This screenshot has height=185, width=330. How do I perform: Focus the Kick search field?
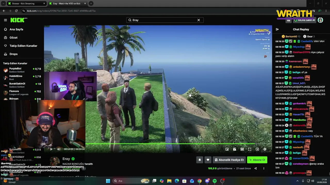(165, 20)
